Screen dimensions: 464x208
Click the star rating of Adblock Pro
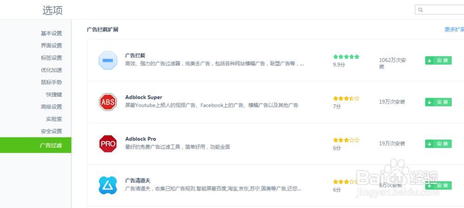346,140
